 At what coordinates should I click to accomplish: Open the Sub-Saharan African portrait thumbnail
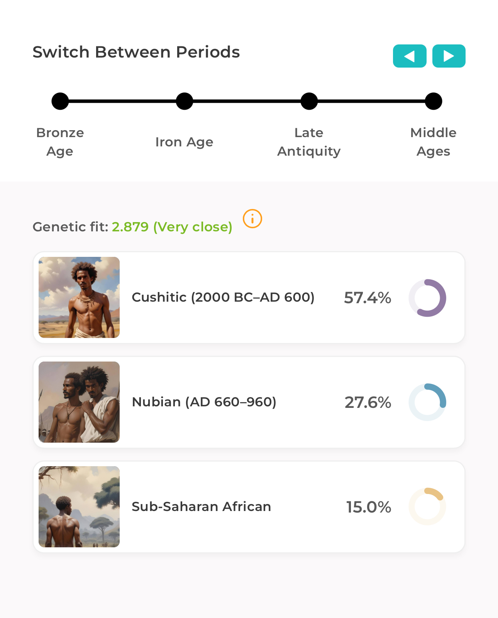79,507
